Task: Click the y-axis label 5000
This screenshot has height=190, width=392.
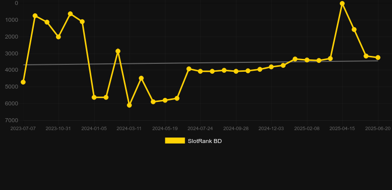Action: 12,87
